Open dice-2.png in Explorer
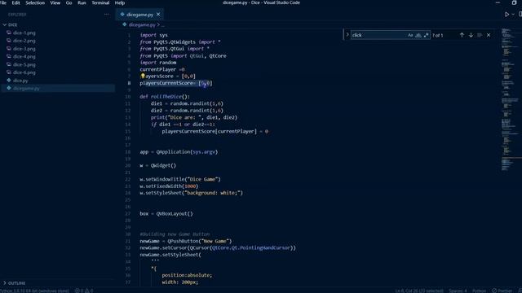This screenshot has width=522, height=293. click(x=24, y=41)
